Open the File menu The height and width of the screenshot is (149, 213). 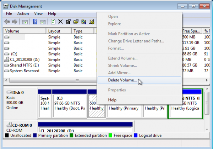pyautogui.click(x=9, y=13)
